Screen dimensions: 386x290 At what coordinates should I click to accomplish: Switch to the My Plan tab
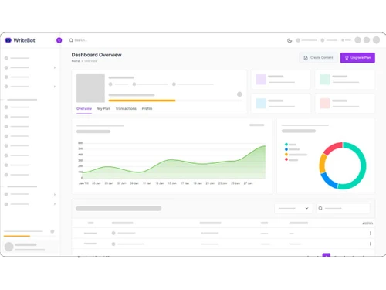point(103,109)
